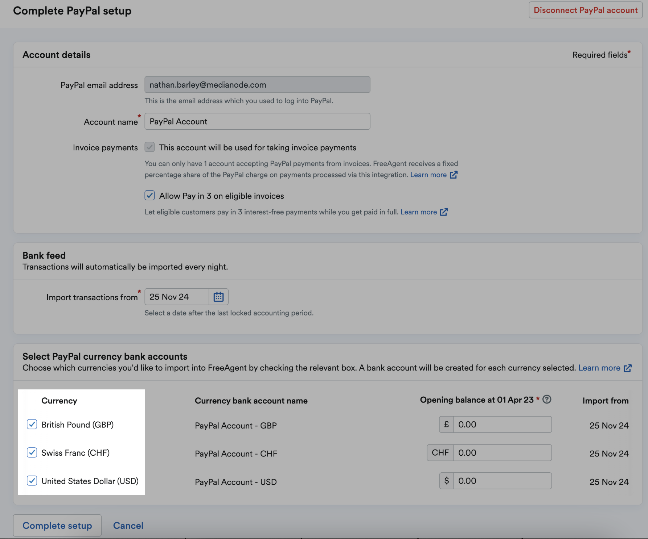Open Learn more link about Pay in 3
This screenshot has height=539, width=648.
click(418, 212)
